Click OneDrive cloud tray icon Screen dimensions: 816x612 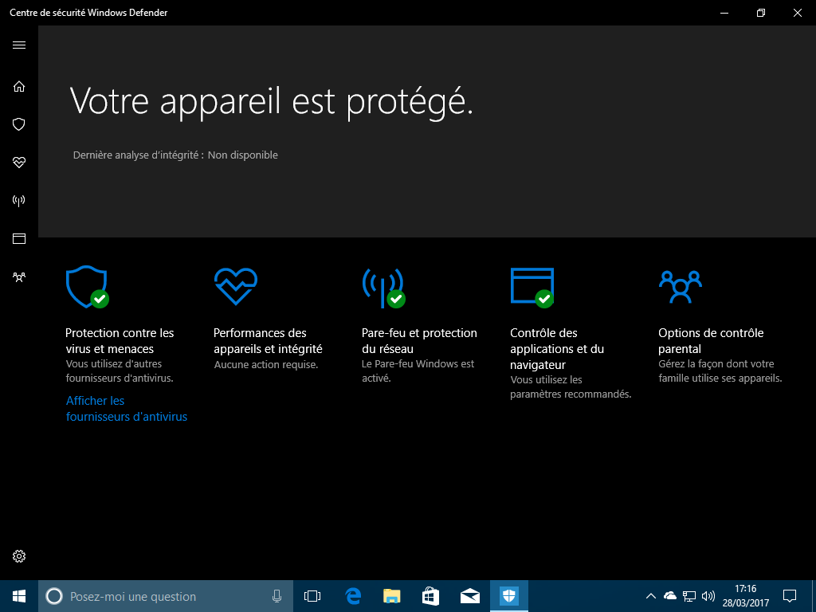click(x=670, y=596)
